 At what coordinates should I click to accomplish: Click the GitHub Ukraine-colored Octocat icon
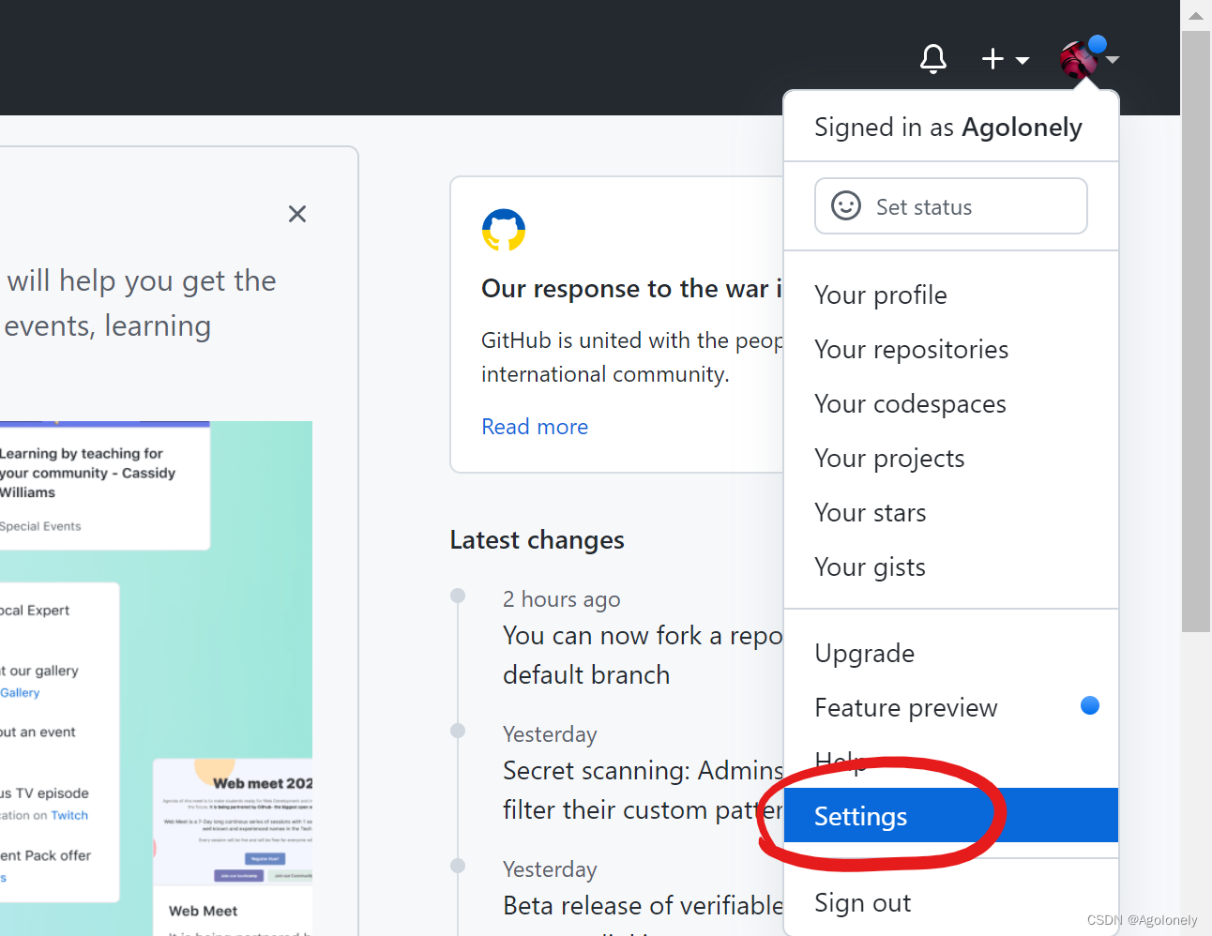pos(504,230)
